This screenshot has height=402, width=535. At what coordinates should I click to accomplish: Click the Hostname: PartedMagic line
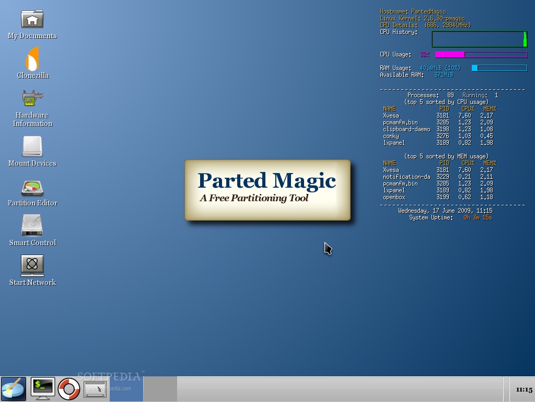coord(413,12)
